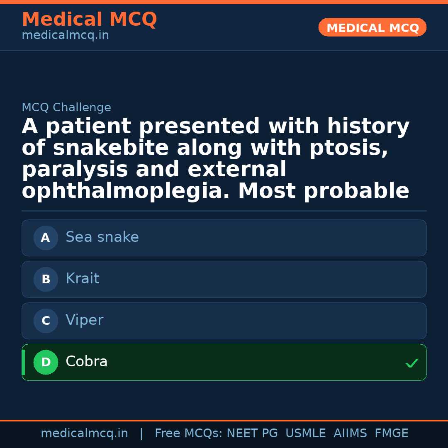Visit medicalmcq.in link under the header

[x=65, y=36]
